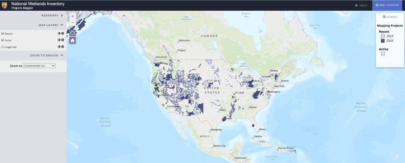This screenshot has width=405, height=163.
Task: Expand the Basemaps panel
Action: (52, 15)
